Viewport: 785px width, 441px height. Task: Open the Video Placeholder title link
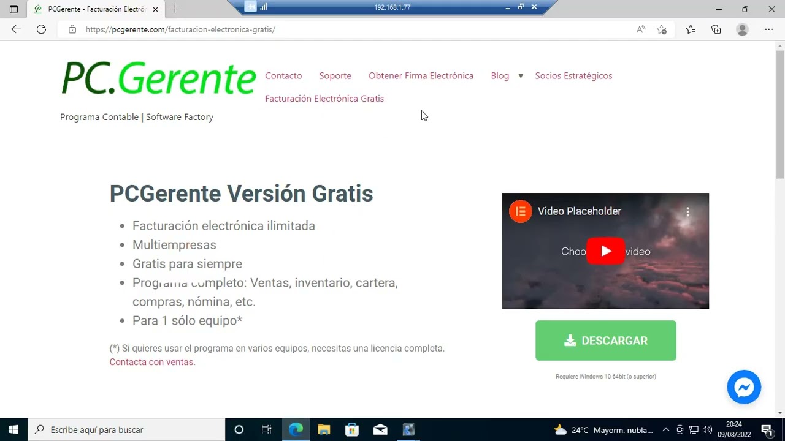pos(580,211)
